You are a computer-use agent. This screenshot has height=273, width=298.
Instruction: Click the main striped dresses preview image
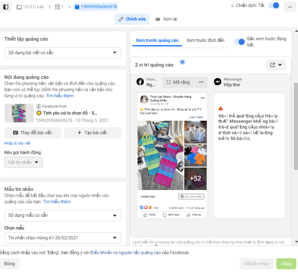pos(161,155)
